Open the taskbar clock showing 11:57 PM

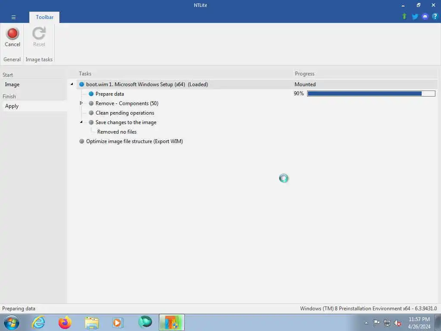coord(419,323)
